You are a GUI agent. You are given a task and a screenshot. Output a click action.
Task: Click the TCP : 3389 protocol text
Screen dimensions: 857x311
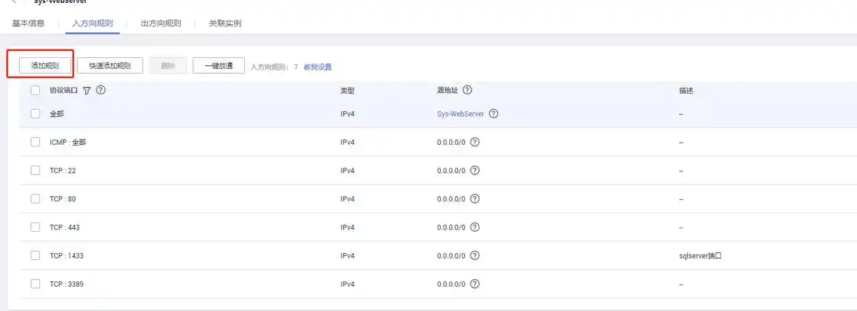click(66, 283)
